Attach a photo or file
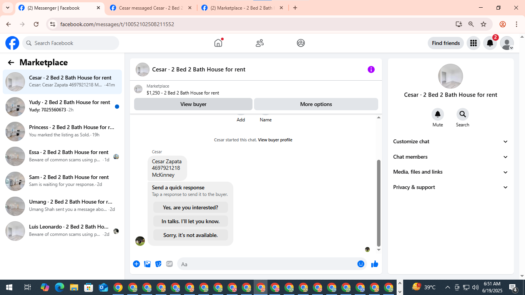525x295 pixels. [147, 264]
